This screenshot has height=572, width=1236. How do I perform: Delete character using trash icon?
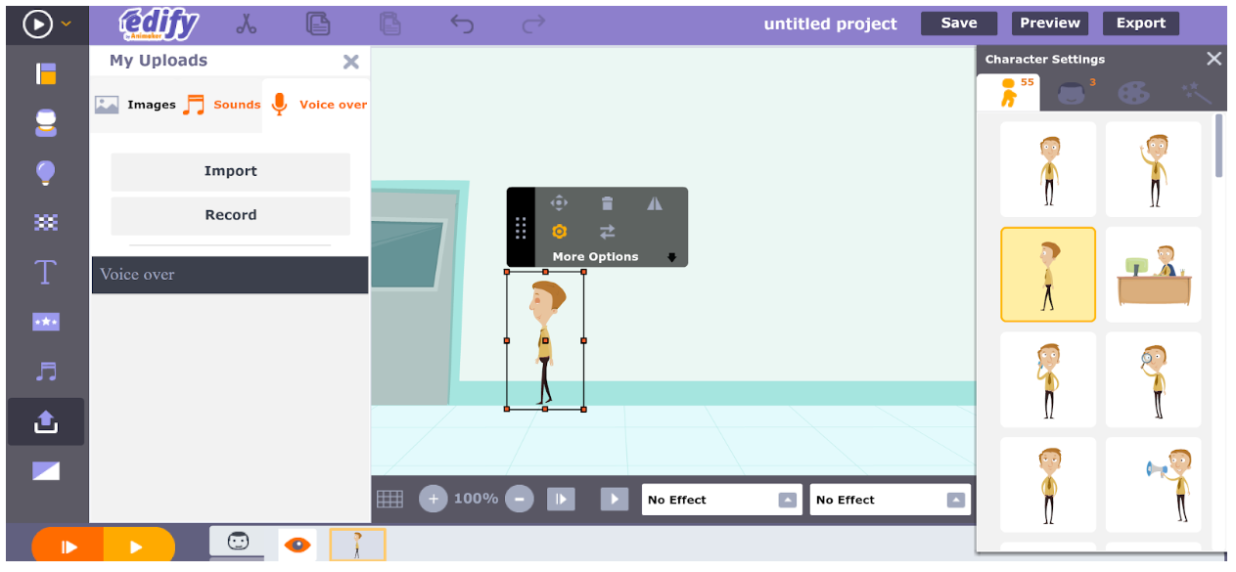[607, 202]
